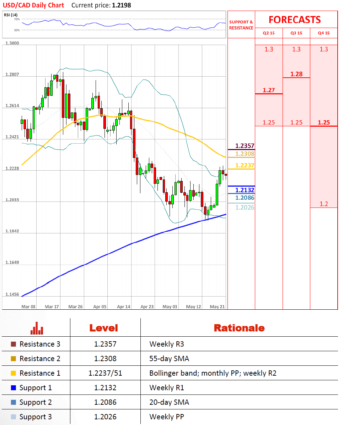Click the 1.2357 resistance level marker on chart
This screenshot has height=425, width=343.
(245, 146)
